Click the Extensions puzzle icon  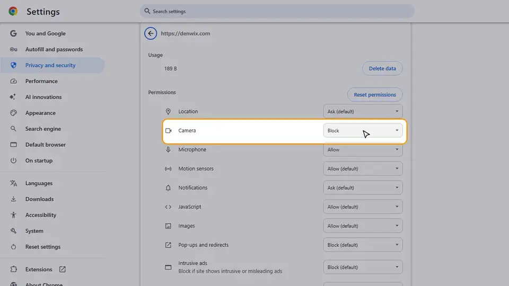[x=13, y=270]
